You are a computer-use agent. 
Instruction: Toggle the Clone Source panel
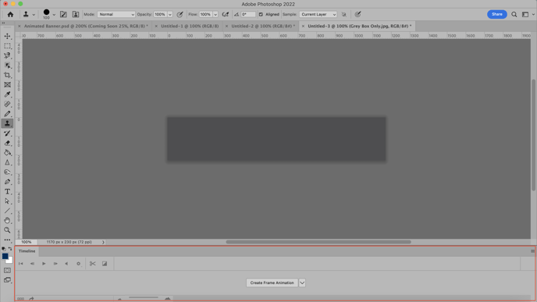(x=76, y=14)
